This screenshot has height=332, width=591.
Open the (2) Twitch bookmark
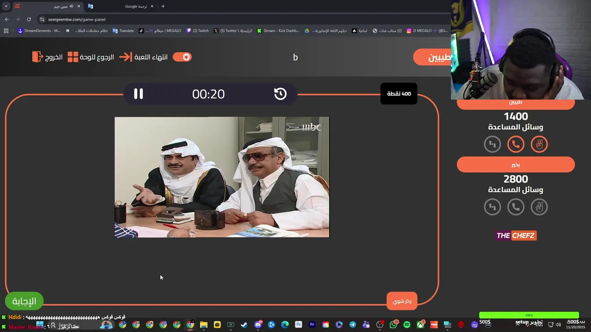pyautogui.click(x=198, y=31)
